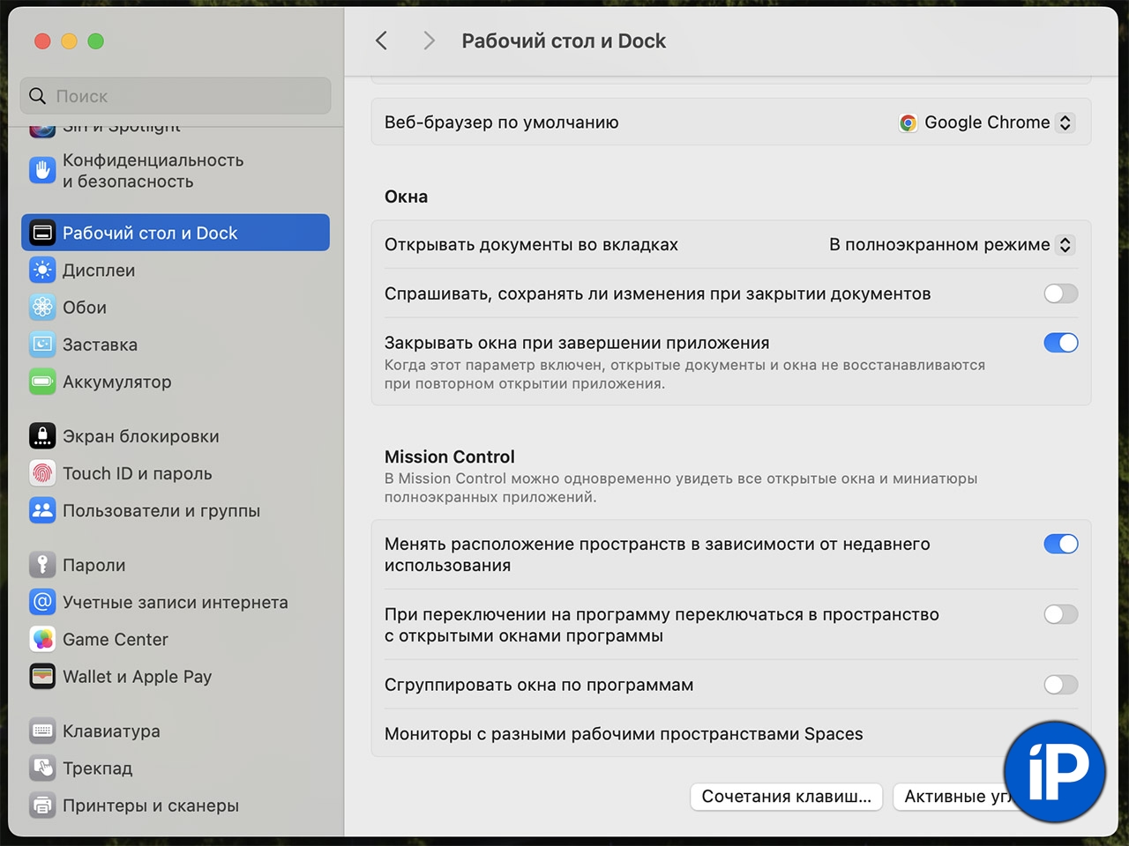Click the Принтеры и сканеры printer icon
The image size is (1129, 846).
point(42,805)
